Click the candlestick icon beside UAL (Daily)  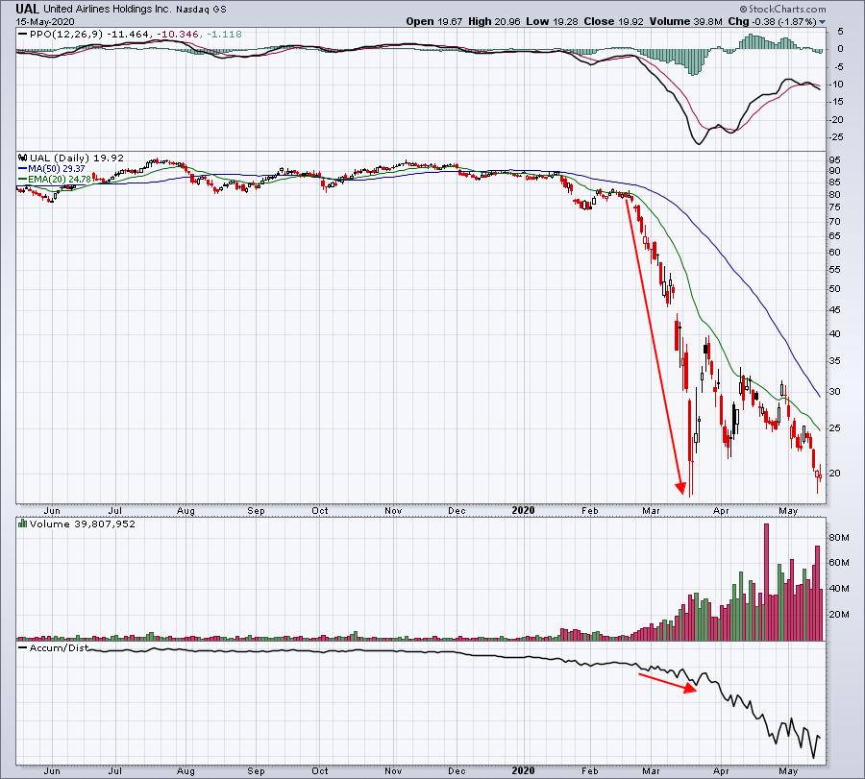click(21, 157)
